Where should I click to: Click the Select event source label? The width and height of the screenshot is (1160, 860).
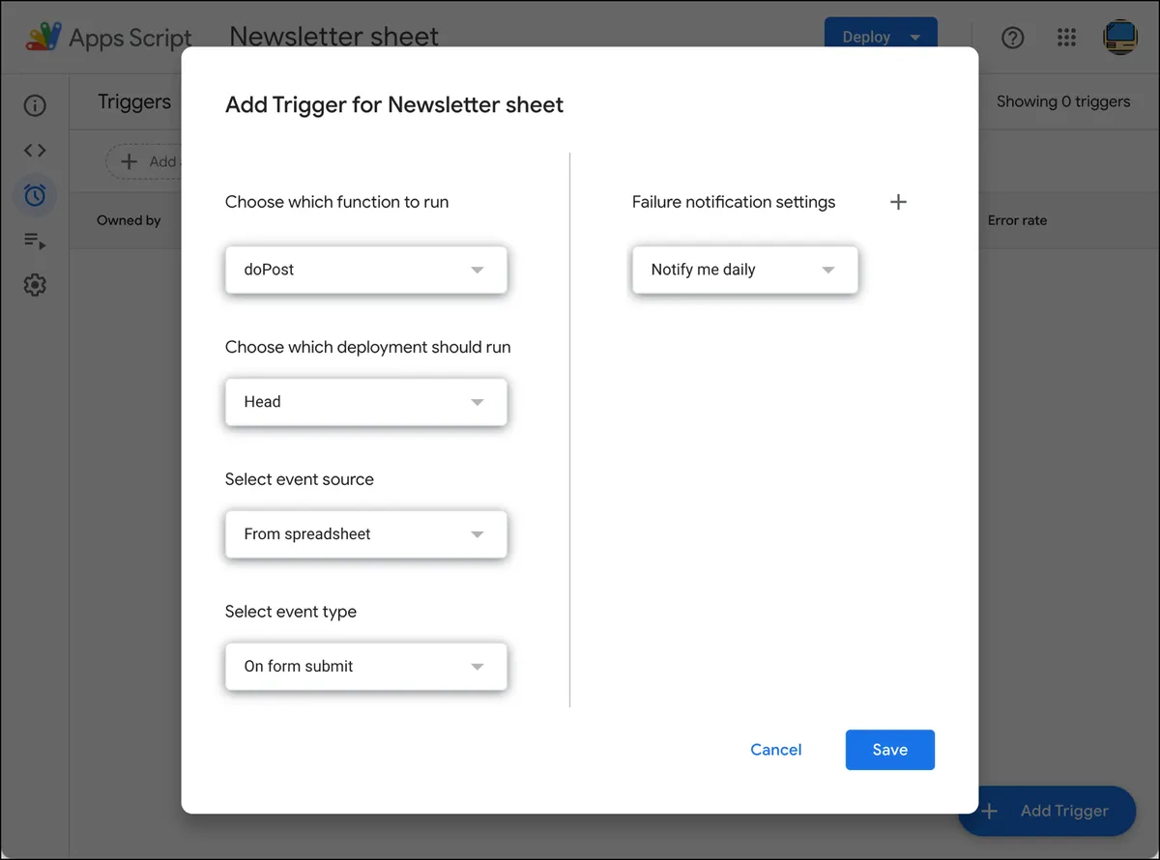pos(300,479)
